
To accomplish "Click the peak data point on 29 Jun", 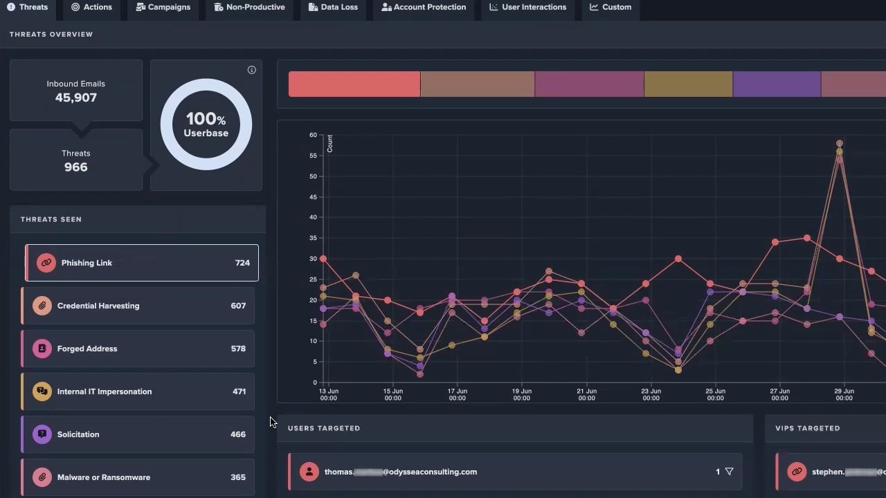I will (x=840, y=144).
